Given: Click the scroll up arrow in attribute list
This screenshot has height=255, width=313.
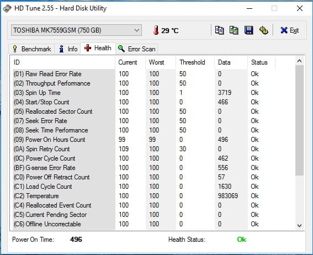Looking at the screenshot, I should tap(299, 61).
